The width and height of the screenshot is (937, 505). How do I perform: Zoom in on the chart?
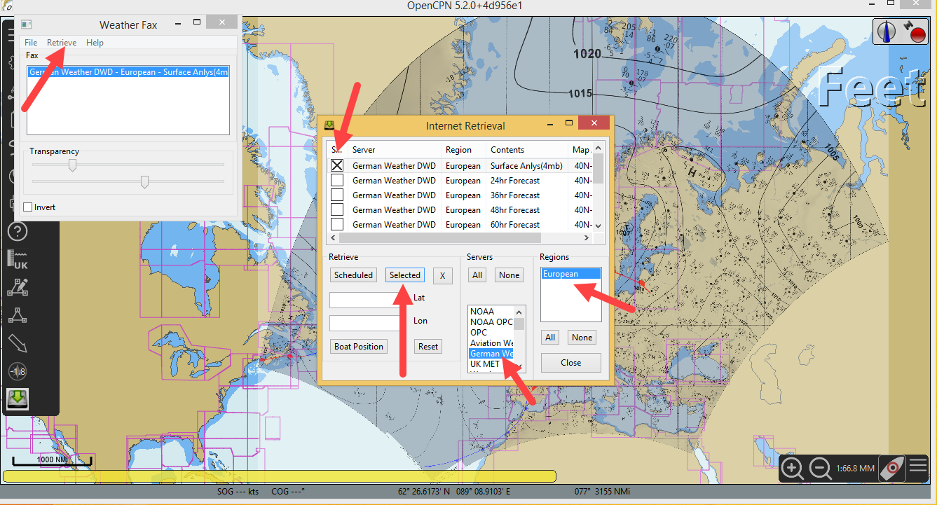pyautogui.click(x=793, y=468)
